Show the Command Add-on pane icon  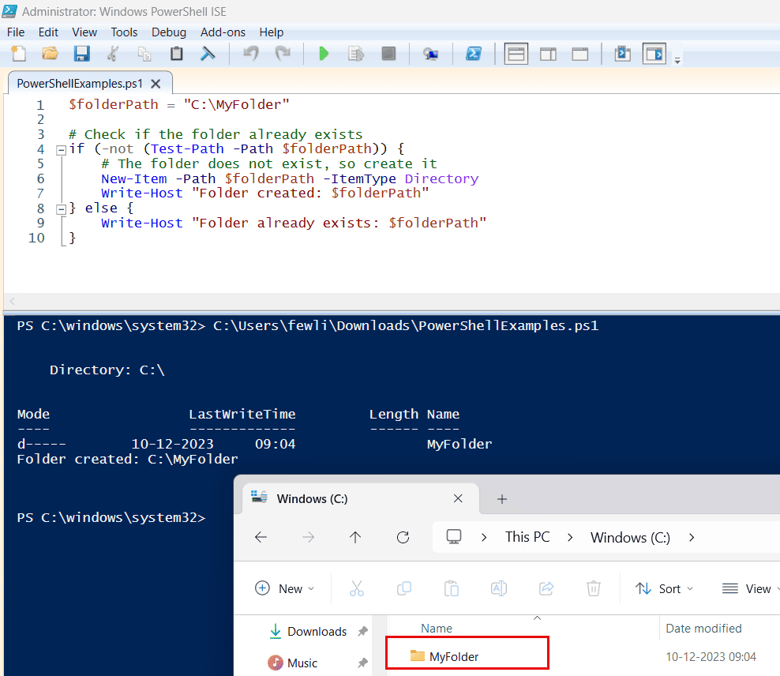point(654,54)
